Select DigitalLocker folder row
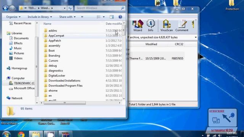Image resolution: width=244 pixels, height=137 pixels. click(83, 76)
